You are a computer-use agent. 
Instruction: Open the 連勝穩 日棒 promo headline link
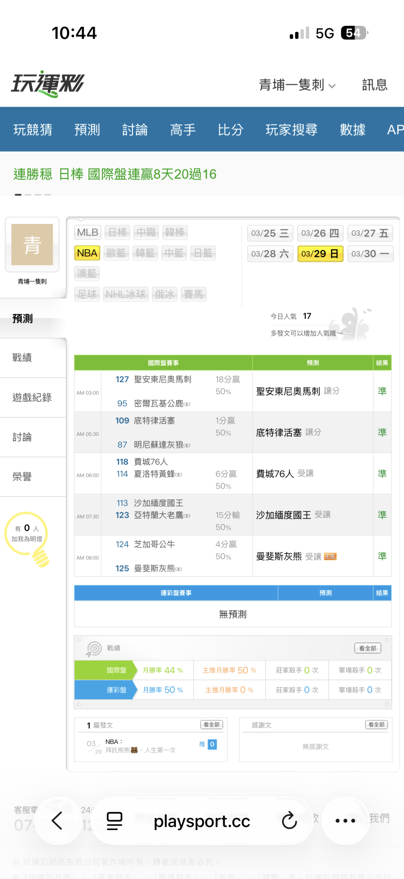(x=115, y=174)
